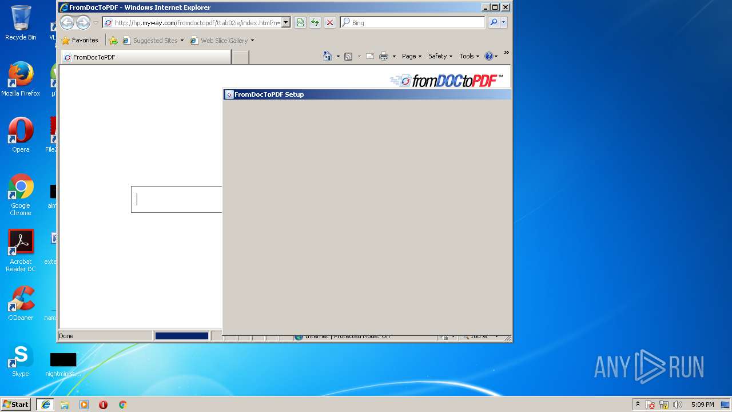Open CCleaner desktop shortcut
732x412 pixels.
click(21, 303)
